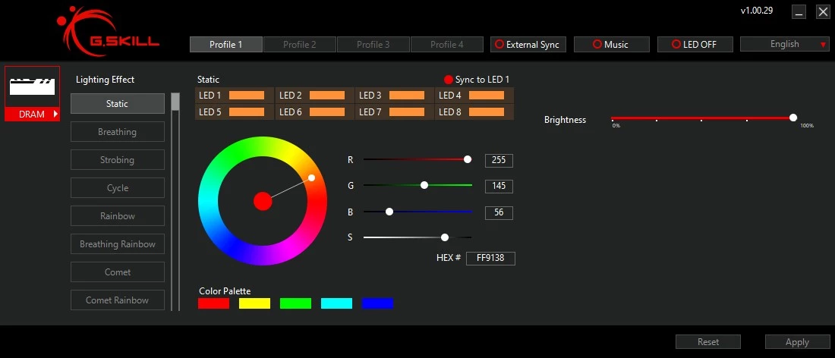The width and height of the screenshot is (835, 358).
Task: Select the DRAM module device icon
Action: [33, 86]
